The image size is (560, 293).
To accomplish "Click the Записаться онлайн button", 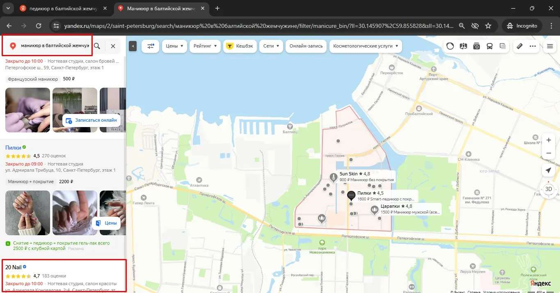I will click(x=91, y=120).
